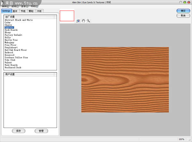Click the show original preview icon

(x=78, y=21)
